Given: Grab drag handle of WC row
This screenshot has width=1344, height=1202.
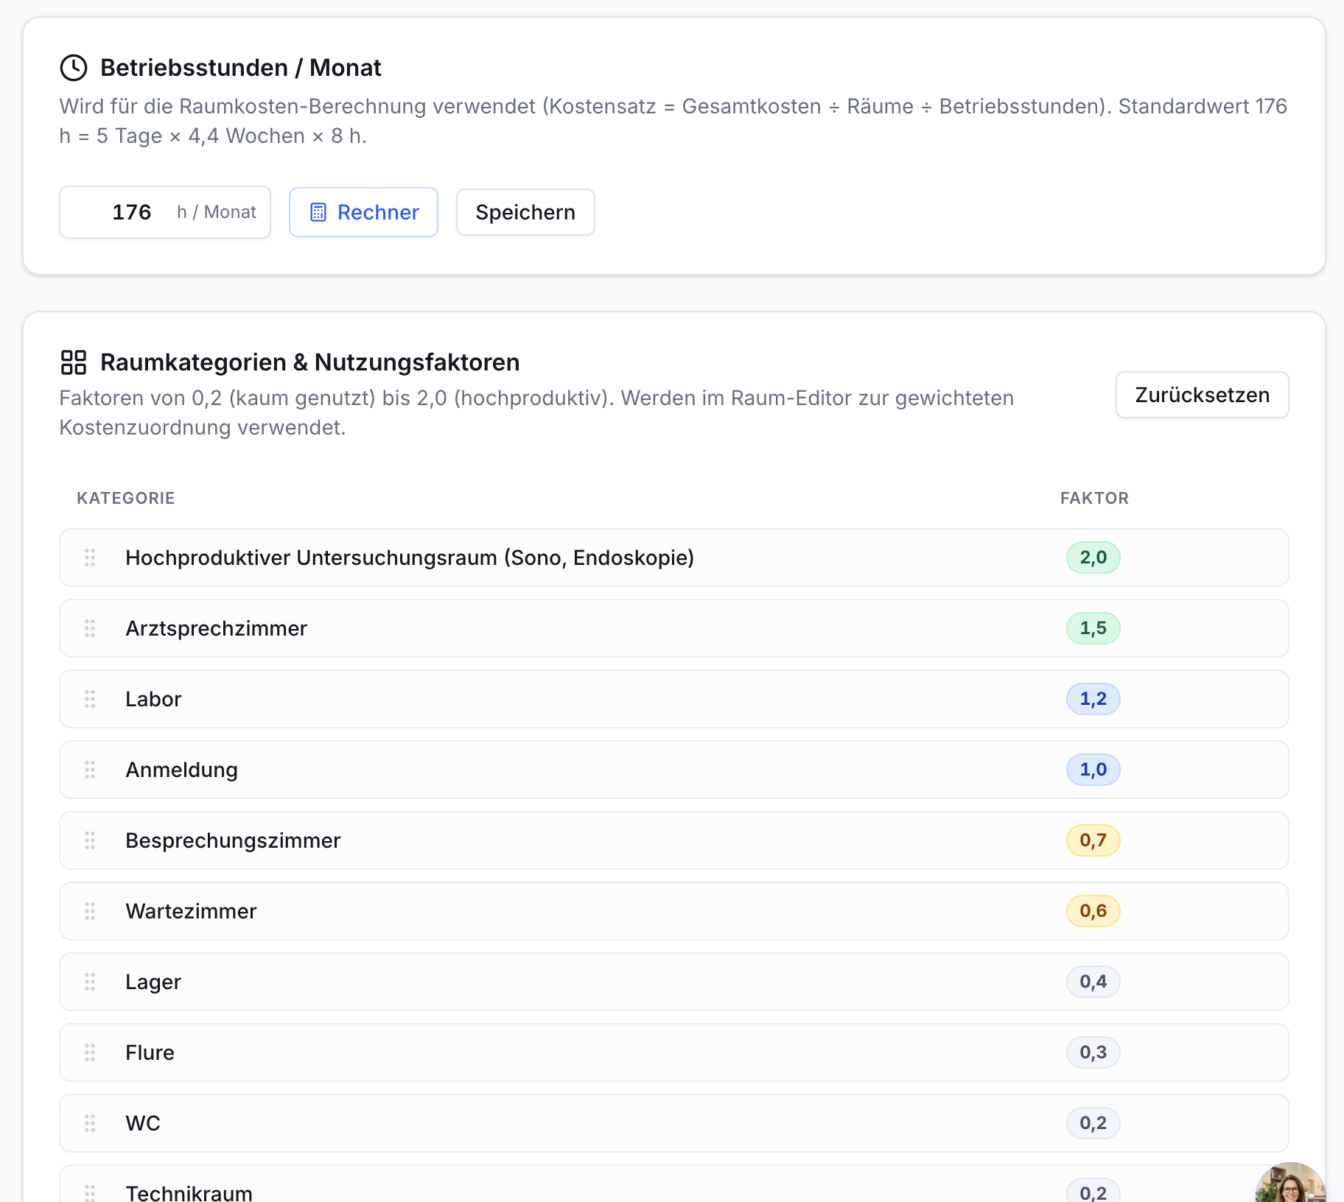Looking at the screenshot, I should (90, 1123).
